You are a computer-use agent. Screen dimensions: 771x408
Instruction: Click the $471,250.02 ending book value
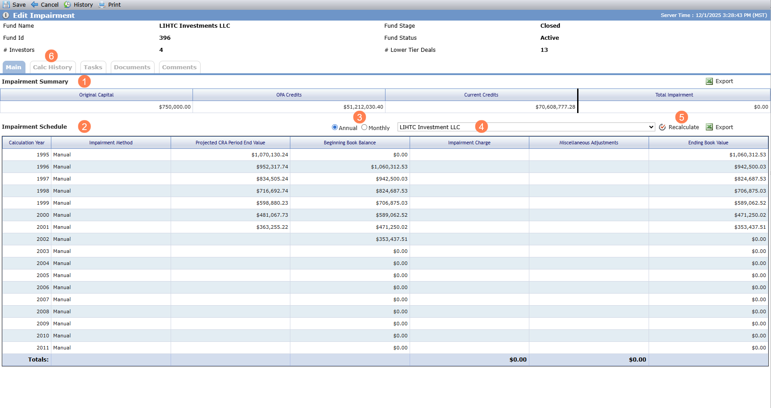750,215
